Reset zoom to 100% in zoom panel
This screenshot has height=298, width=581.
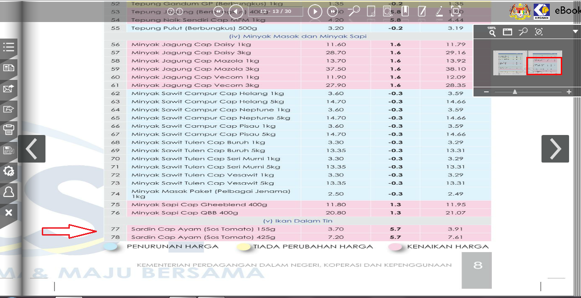[492, 31]
